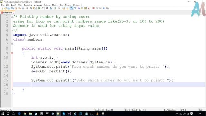206x116 pixels.
Task: Open the File menu
Action: pos(2,5)
